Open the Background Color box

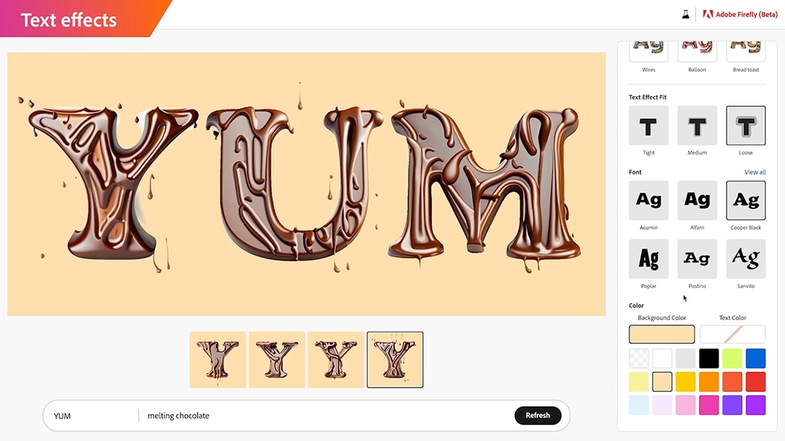662,334
